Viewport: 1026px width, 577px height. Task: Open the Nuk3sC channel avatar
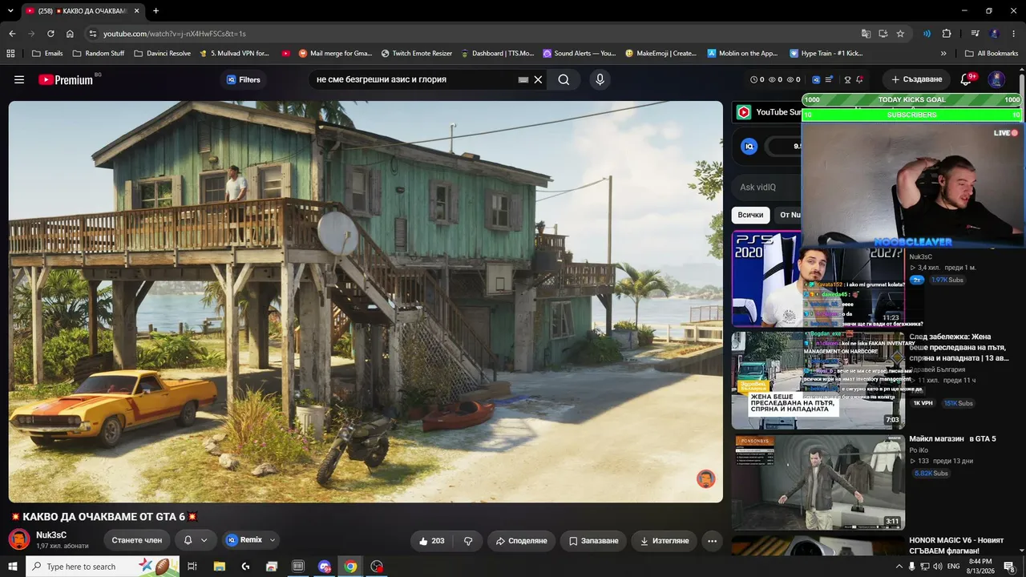(x=19, y=539)
